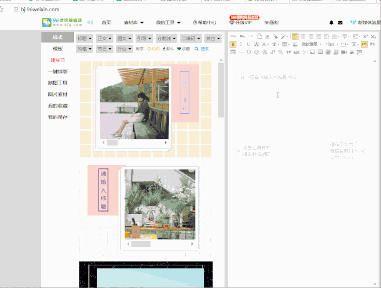Open the 分割线 style dropdown

[x=167, y=38]
